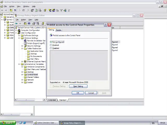
Task: Click Export List icon in Active Directory toolbar
Action: [x=40, y=10]
